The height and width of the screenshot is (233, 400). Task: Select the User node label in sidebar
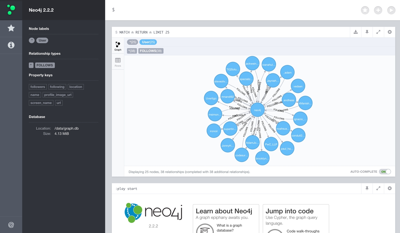click(42, 40)
